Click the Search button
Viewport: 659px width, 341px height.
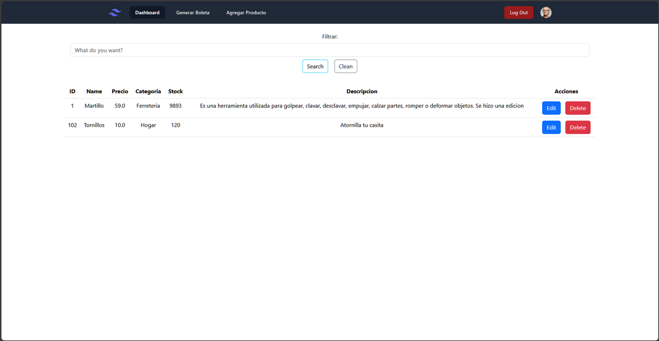pos(315,66)
